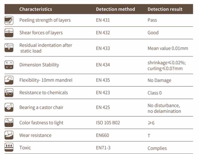Select the flexibility mandrel icon
This screenshot has width=199, height=154.
[9, 80]
